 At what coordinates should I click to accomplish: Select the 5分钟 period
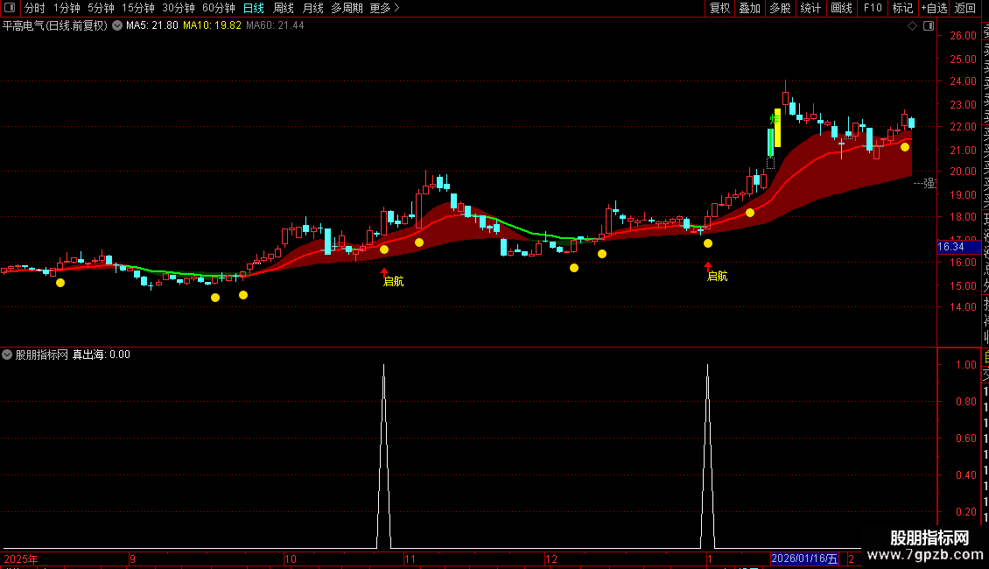tap(101, 8)
